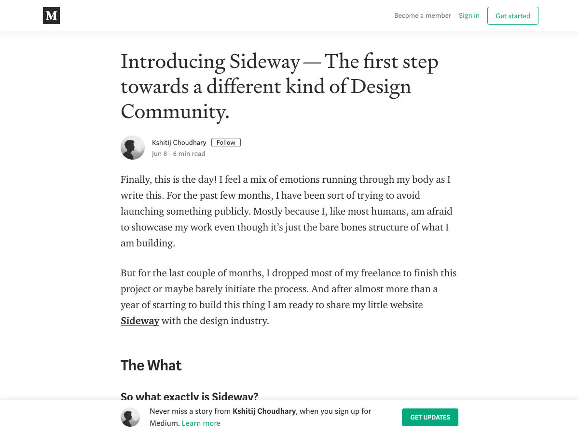The image size is (579, 434).
Task: Click the Jun 8 publish date
Action: point(159,154)
